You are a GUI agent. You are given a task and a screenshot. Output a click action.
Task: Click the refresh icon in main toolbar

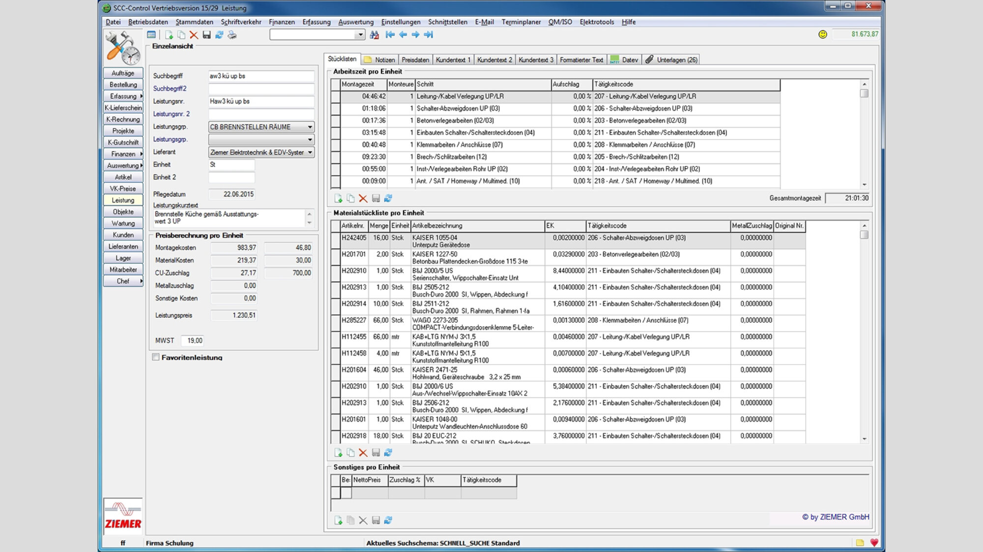coord(219,34)
